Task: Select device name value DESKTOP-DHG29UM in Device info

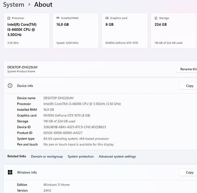Action: pyautogui.click(x=59, y=98)
